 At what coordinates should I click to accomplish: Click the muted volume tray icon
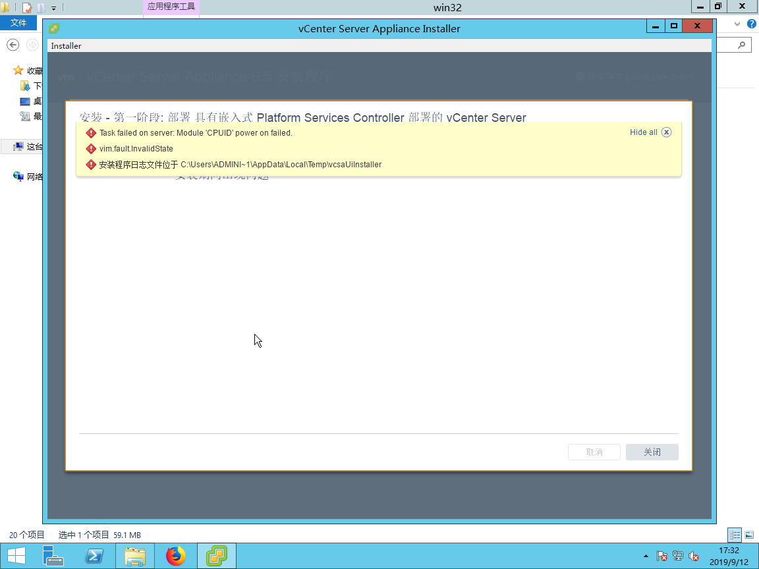[693, 556]
